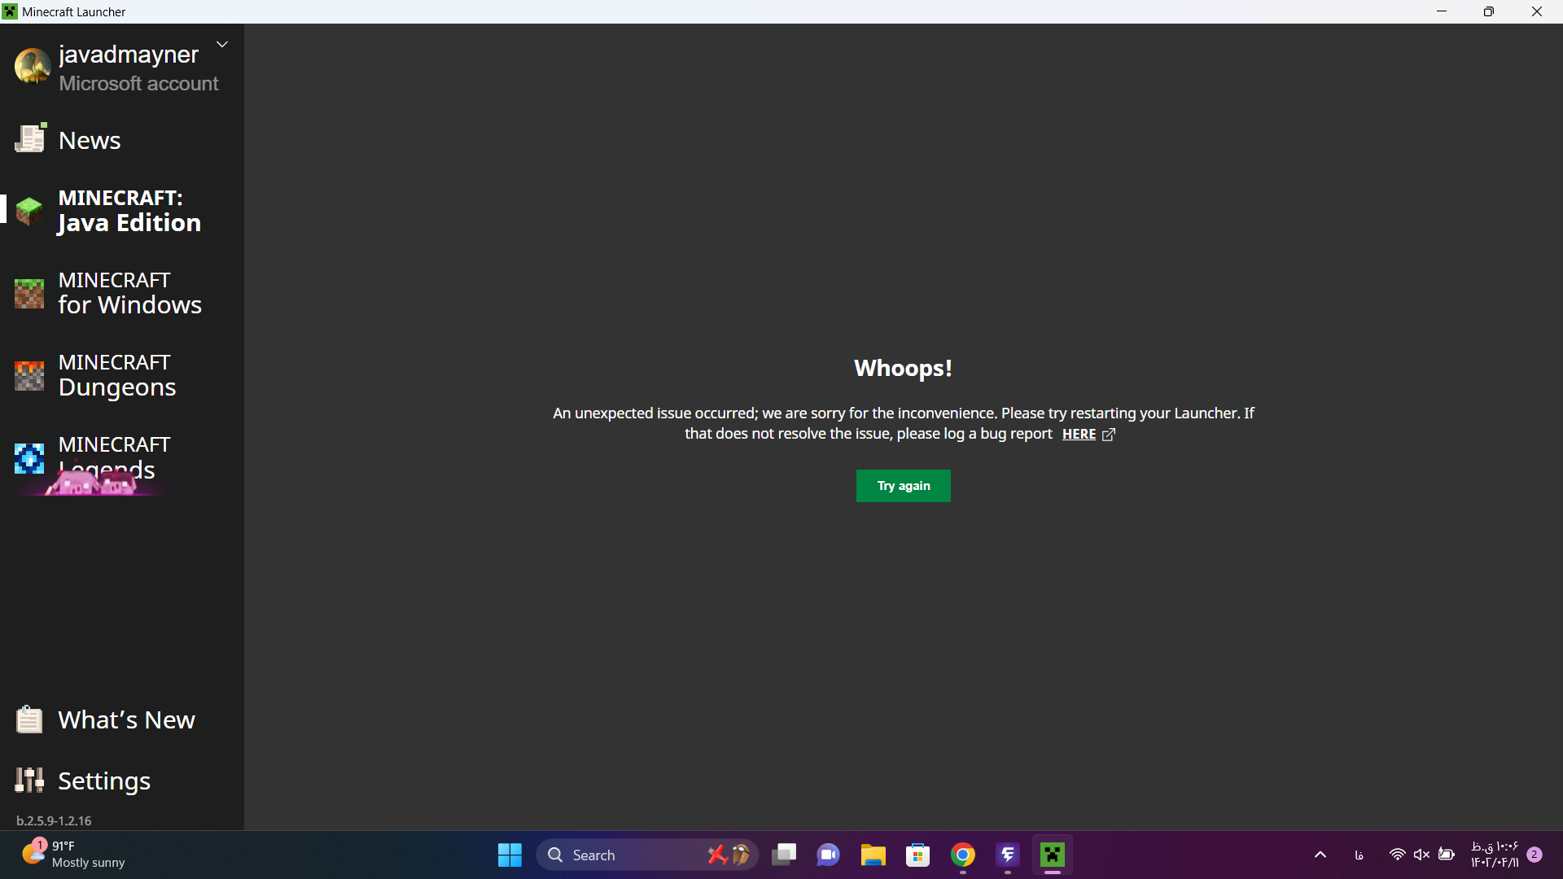Click the What's New clipboard icon
Image resolution: width=1563 pixels, height=879 pixels.
29,719
